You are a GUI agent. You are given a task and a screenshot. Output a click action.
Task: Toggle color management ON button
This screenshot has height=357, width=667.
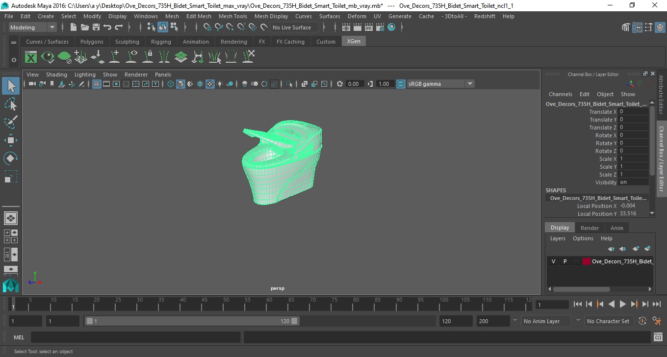pos(401,84)
